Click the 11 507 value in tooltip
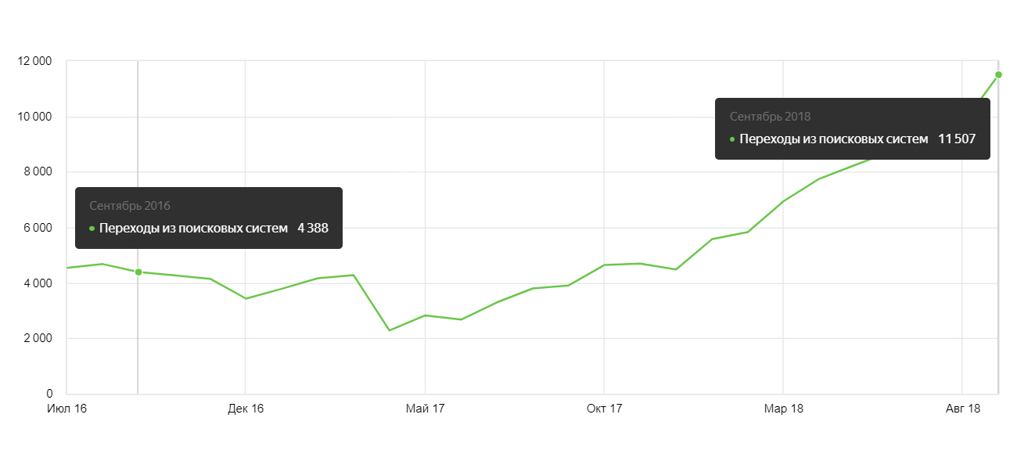Viewport: 1017px width, 454px height. (x=956, y=139)
